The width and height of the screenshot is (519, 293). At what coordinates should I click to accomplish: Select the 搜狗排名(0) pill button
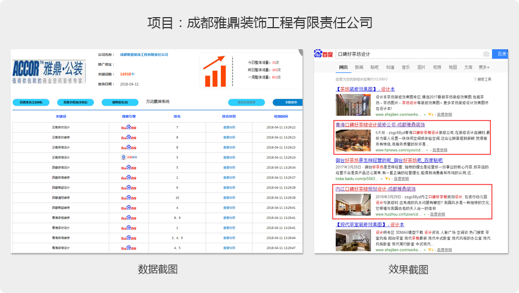point(120,102)
